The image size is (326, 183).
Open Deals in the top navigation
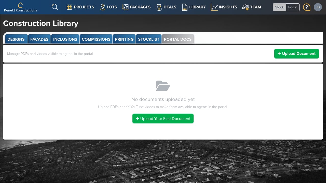click(166, 7)
